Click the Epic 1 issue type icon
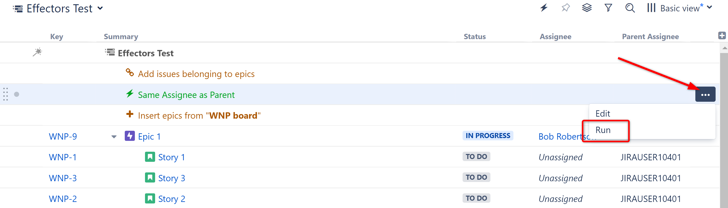728x208 pixels. point(130,136)
